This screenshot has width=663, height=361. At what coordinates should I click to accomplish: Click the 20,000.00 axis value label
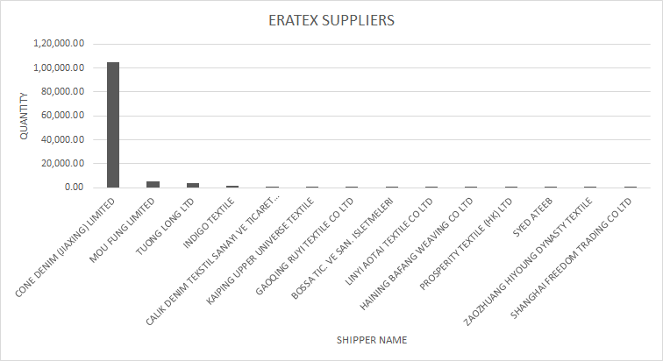coord(62,163)
